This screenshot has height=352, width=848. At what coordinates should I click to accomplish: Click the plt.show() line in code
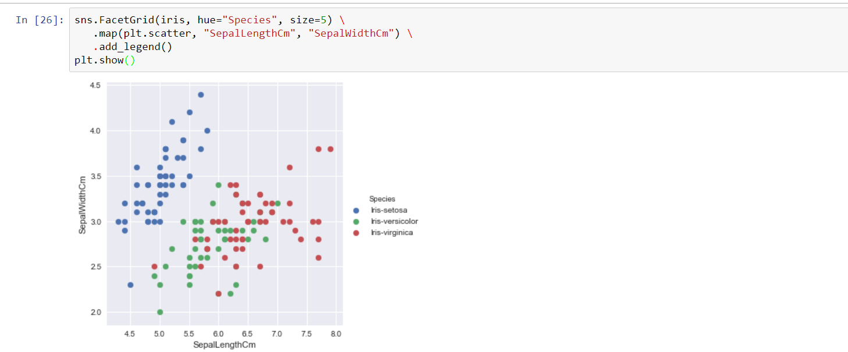[x=105, y=60]
